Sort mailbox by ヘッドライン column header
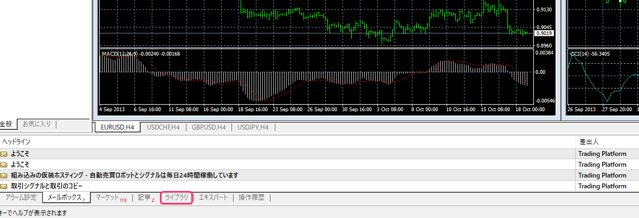 pos(16,142)
